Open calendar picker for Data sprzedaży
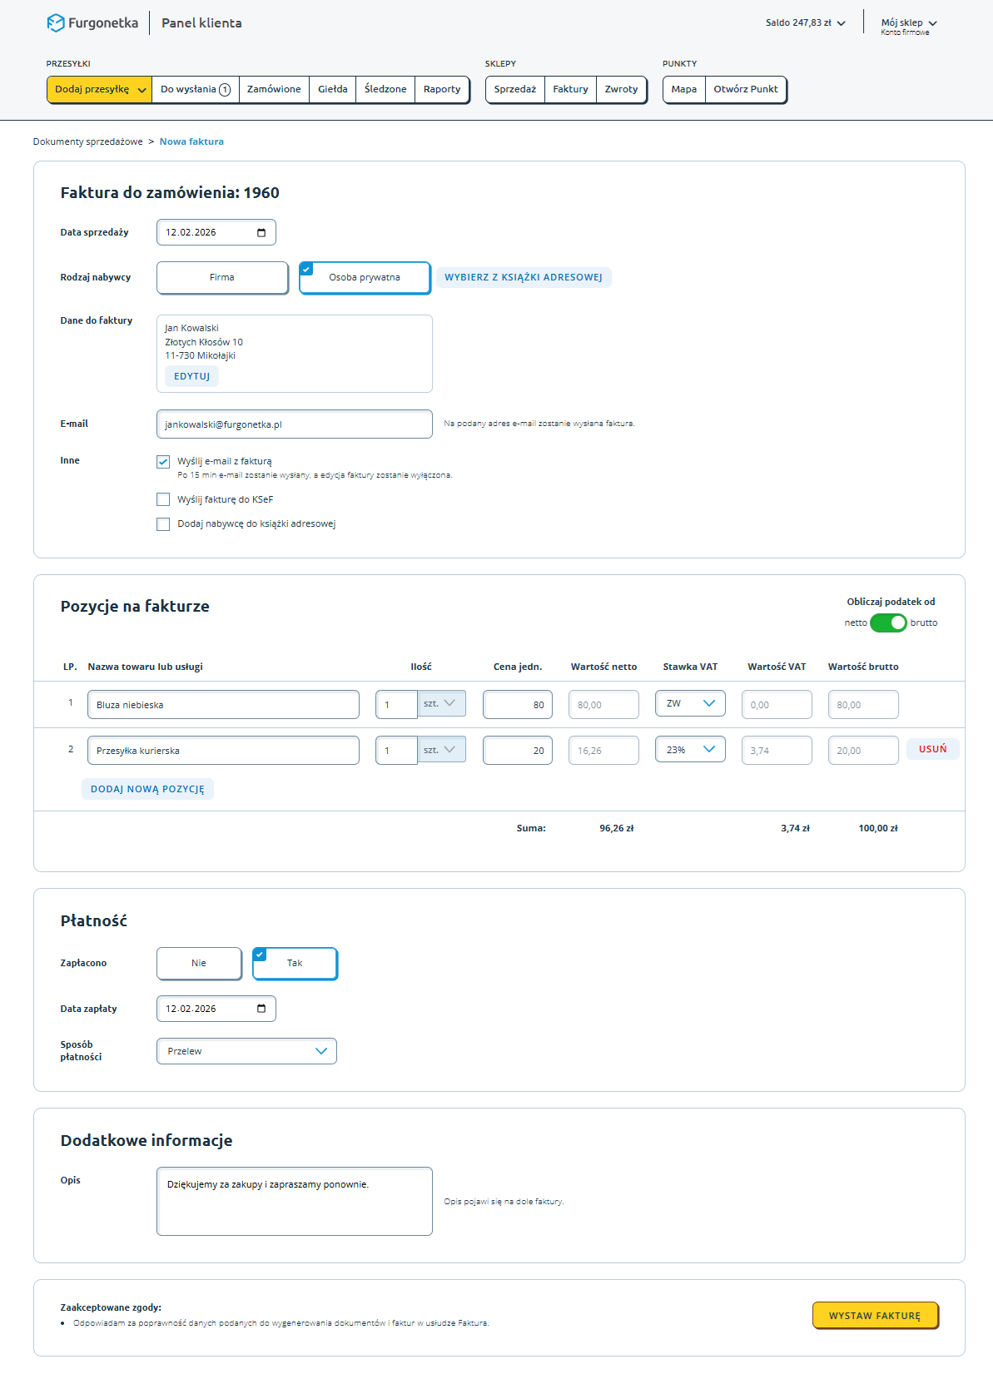 tap(261, 232)
